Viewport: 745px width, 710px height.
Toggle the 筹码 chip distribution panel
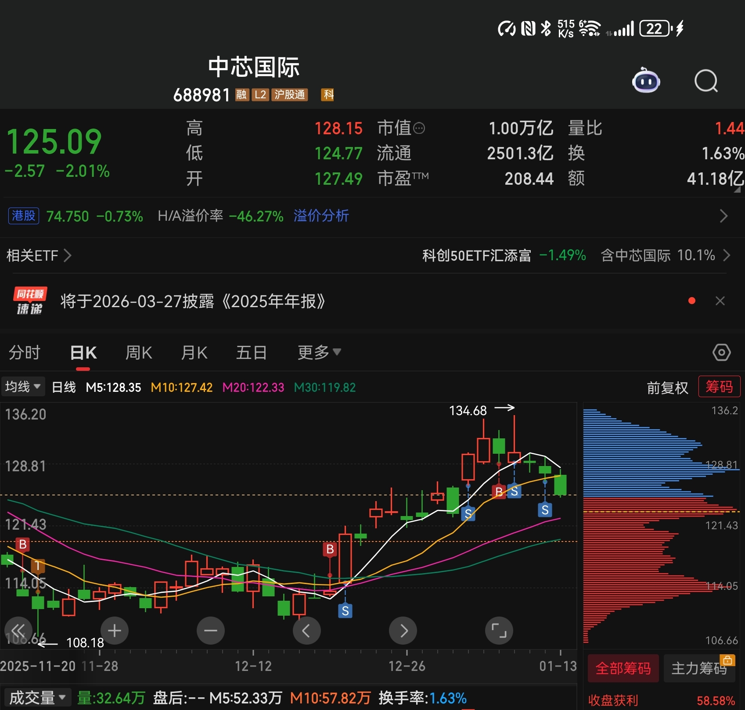pos(719,387)
